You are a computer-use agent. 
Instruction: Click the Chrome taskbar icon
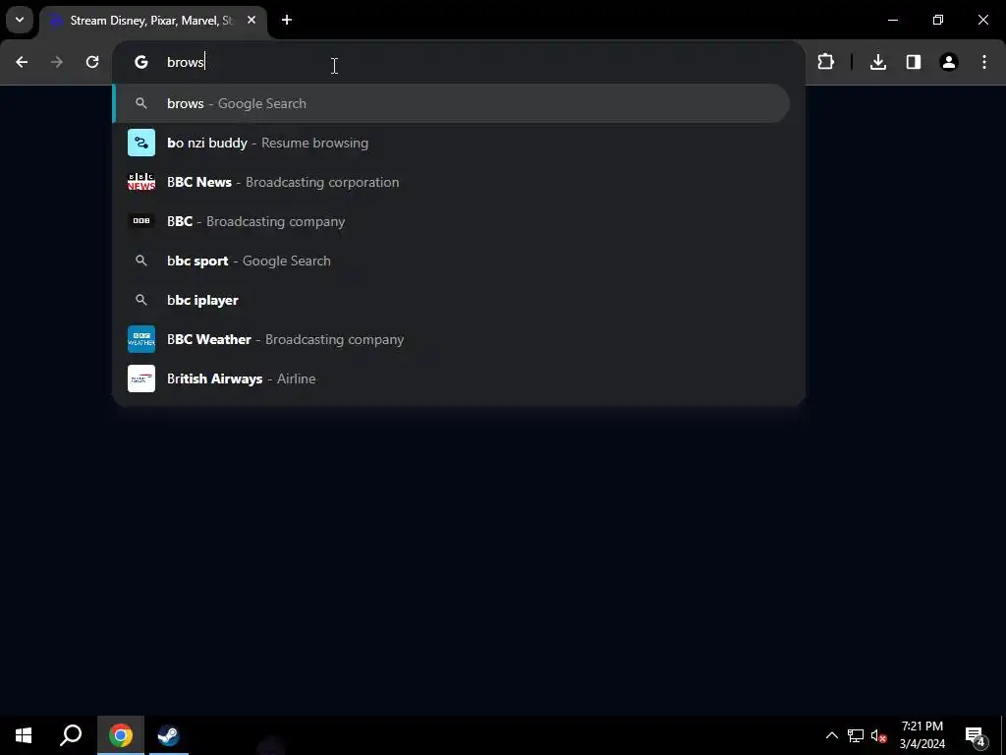pos(121,735)
